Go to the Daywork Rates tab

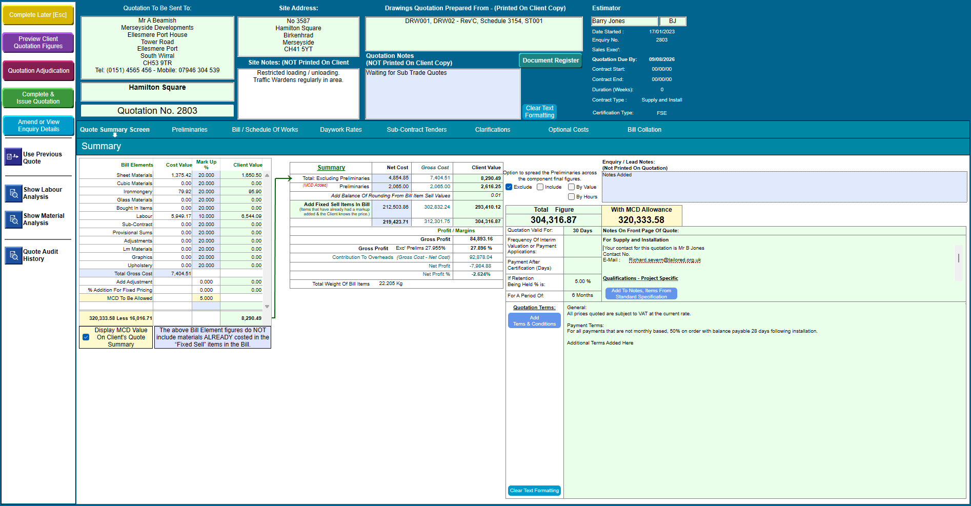pyautogui.click(x=341, y=130)
